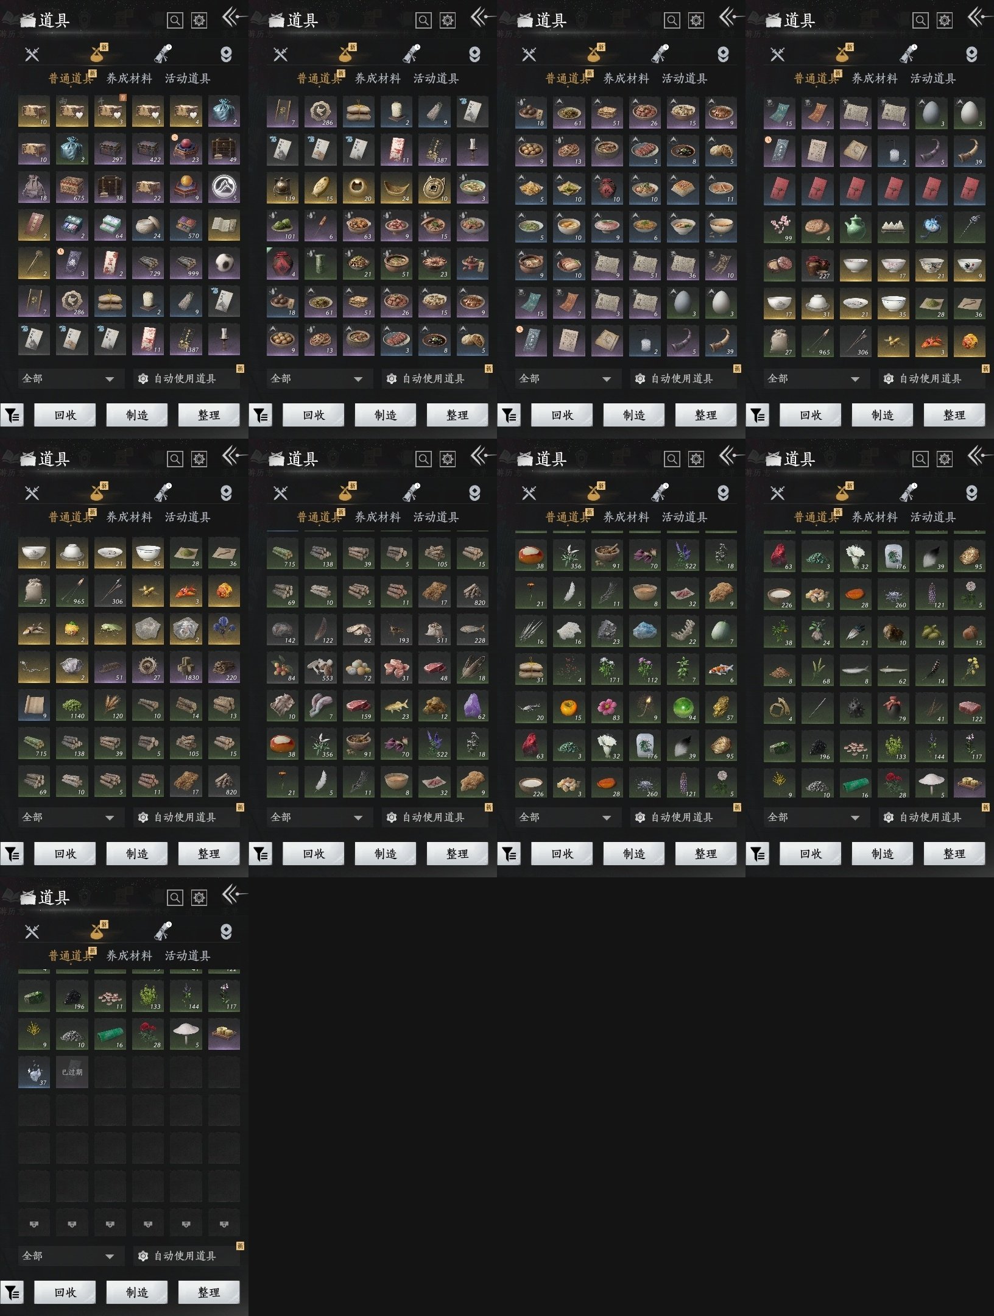Switch to 养成材料 tab above the expired item
The width and height of the screenshot is (994, 1316).
129,955
